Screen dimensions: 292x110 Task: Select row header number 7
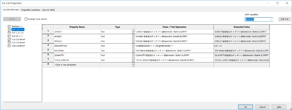(x=48, y=60)
